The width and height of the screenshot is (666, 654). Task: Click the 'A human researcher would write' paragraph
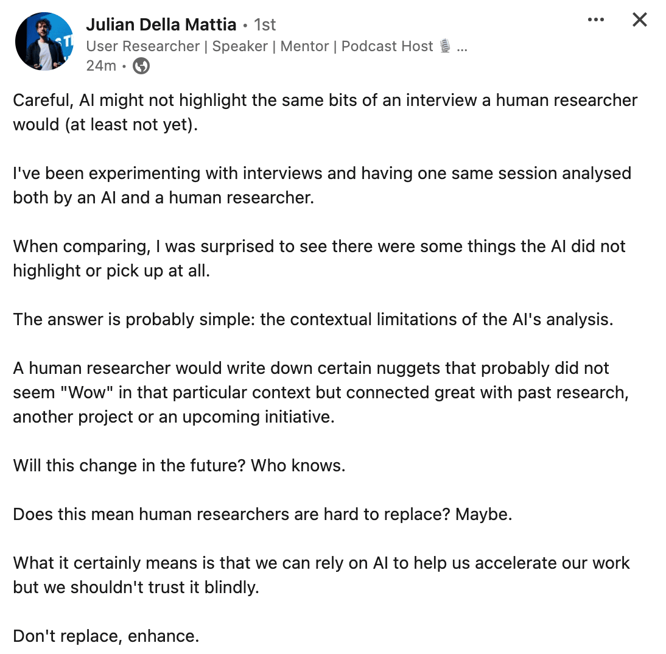tap(321, 392)
